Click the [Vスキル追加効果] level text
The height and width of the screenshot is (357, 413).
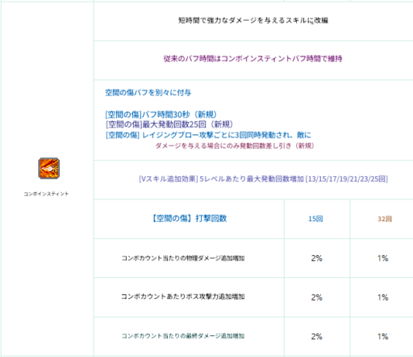click(x=264, y=179)
